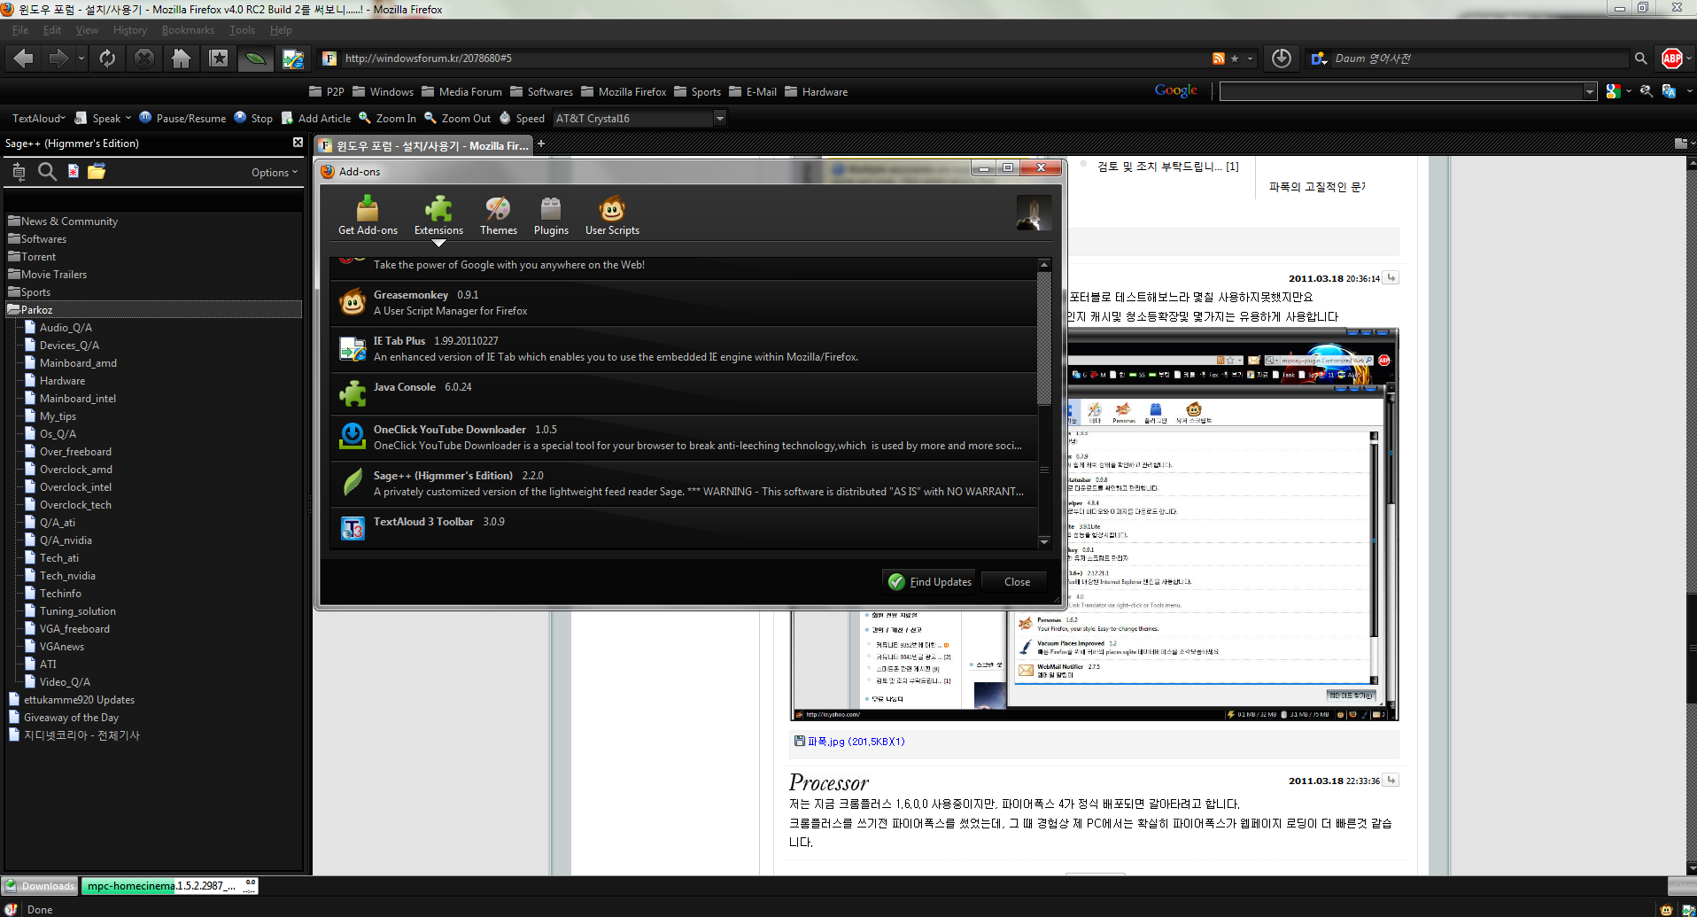The height and width of the screenshot is (917, 1697).
Task: Open the Media Forum bookmarks folder
Action: point(461,91)
